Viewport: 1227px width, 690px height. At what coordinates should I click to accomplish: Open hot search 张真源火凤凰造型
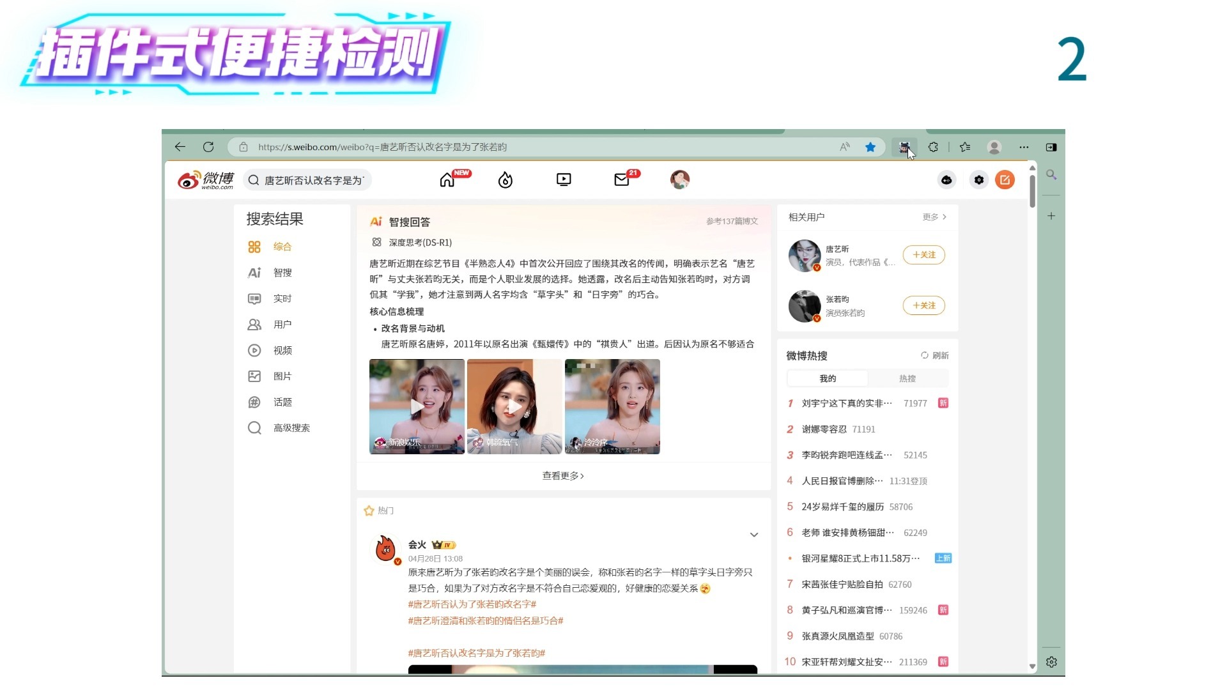tap(838, 636)
